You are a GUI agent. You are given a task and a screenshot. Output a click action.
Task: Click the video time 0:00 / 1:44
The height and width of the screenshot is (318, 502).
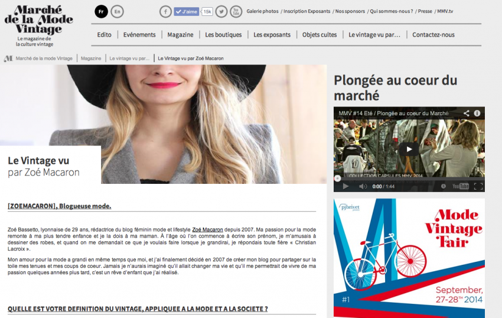pyautogui.click(x=383, y=186)
